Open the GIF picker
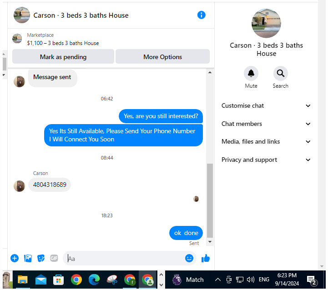The image size is (328, 290). click(x=54, y=258)
